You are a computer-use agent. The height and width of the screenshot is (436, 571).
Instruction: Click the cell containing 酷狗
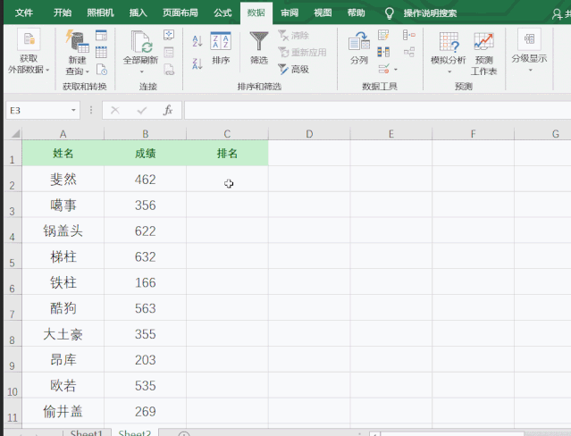63,308
